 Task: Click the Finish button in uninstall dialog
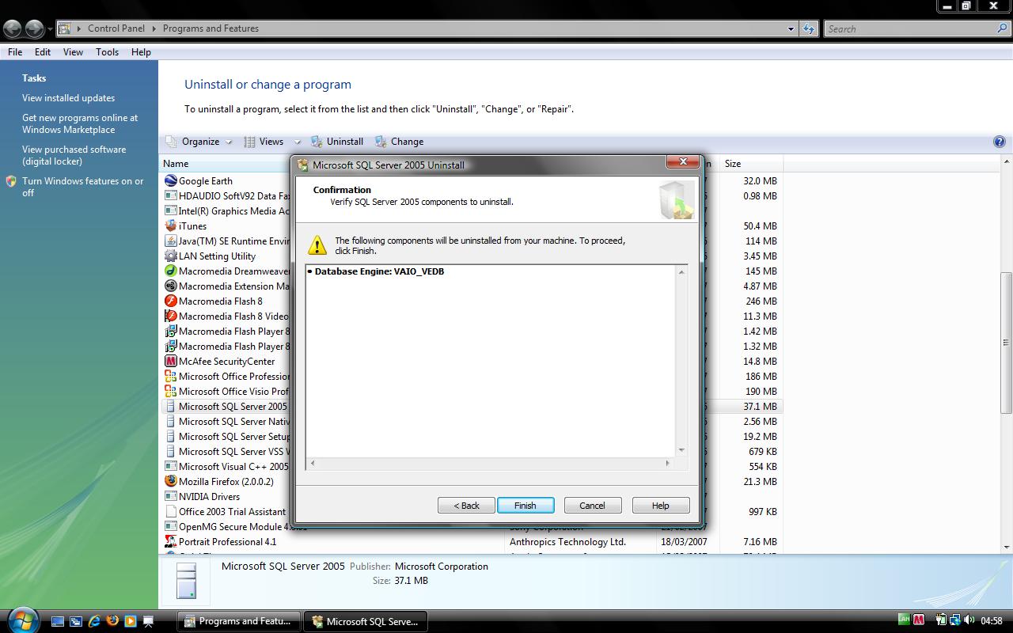click(x=525, y=506)
